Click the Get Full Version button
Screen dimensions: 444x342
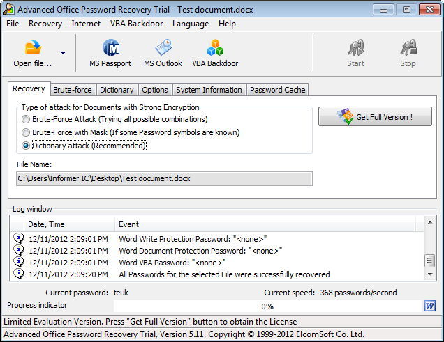[375, 116]
